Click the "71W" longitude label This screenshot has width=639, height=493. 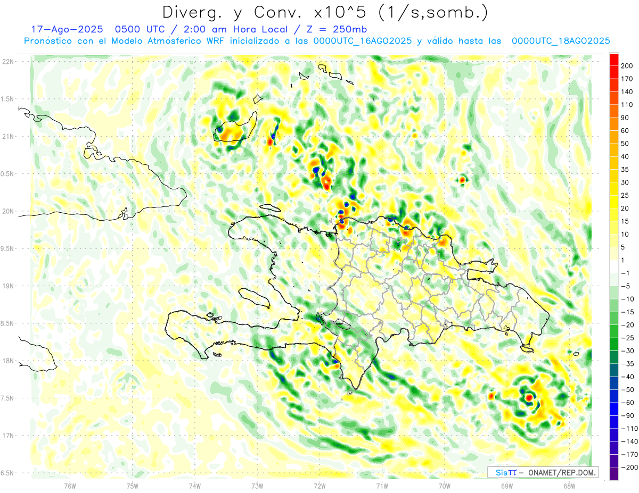click(382, 486)
